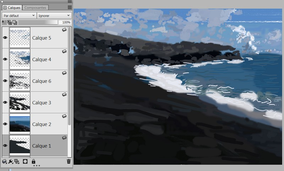Open the Calques panel options menu
This screenshot has height=171, width=284.
(70, 7)
